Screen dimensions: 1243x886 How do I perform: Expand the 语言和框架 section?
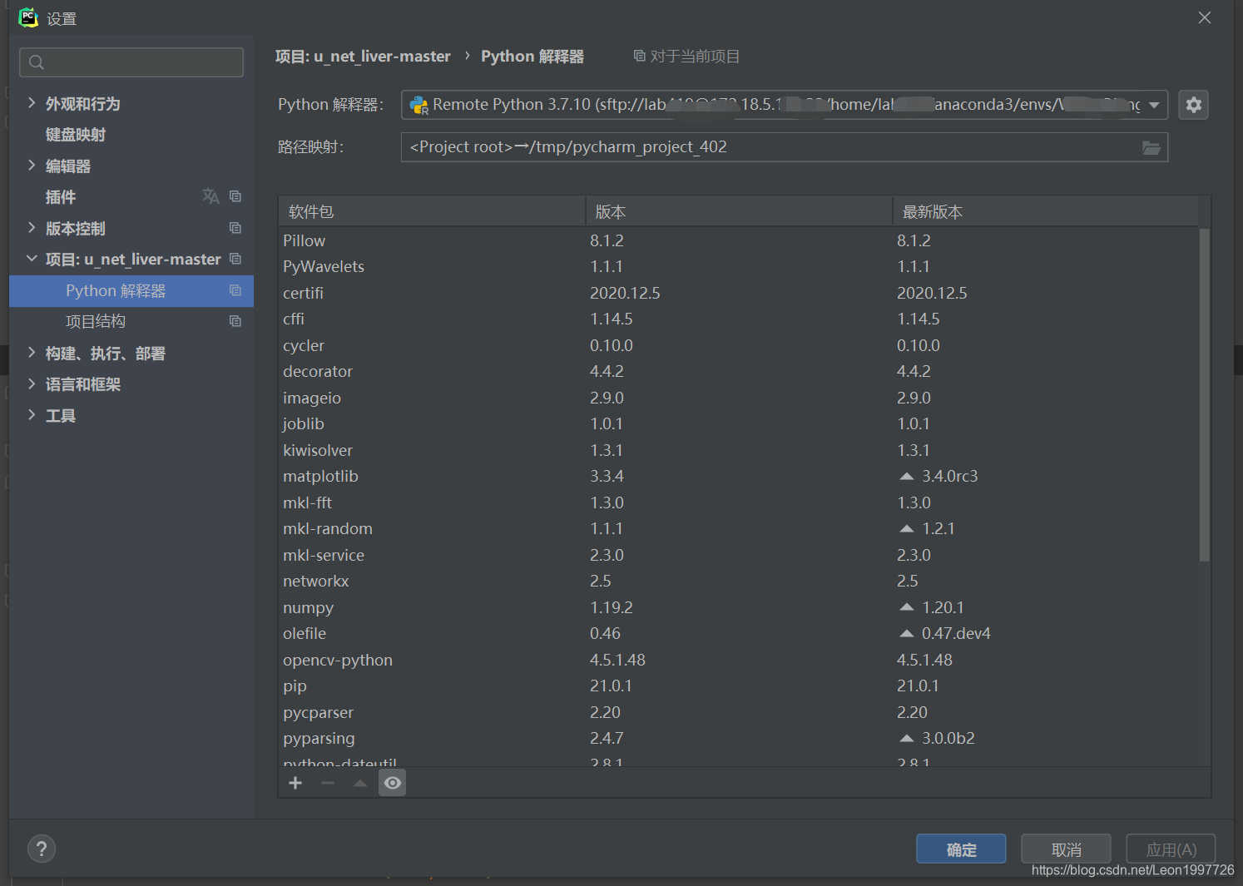[x=32, y=384]
